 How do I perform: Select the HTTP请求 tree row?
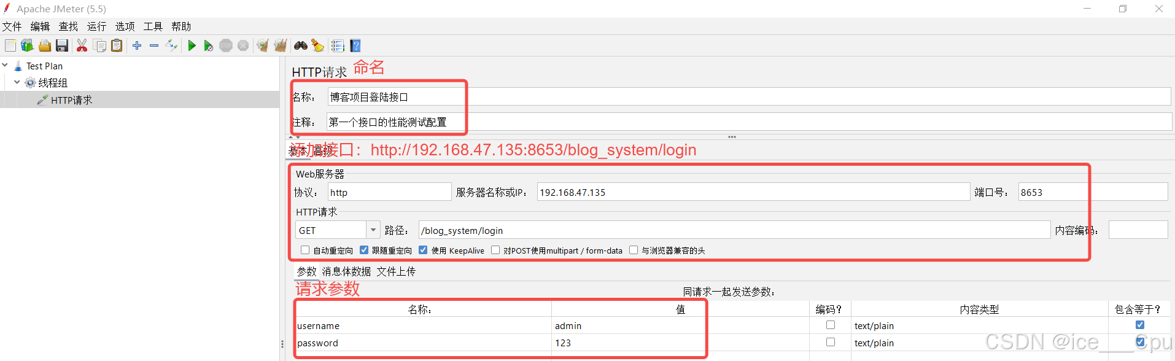[x=139, y=99]
